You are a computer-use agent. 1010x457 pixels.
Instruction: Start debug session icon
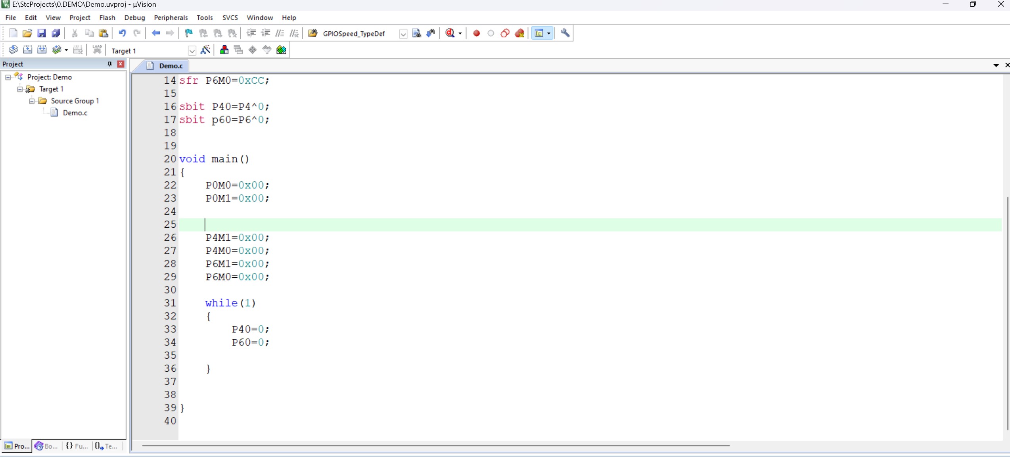tap(450, 33)
